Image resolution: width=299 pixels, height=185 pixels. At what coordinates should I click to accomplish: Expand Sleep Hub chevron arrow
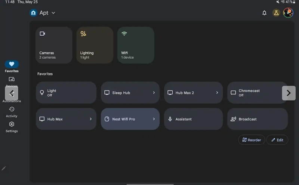point(154,93)
